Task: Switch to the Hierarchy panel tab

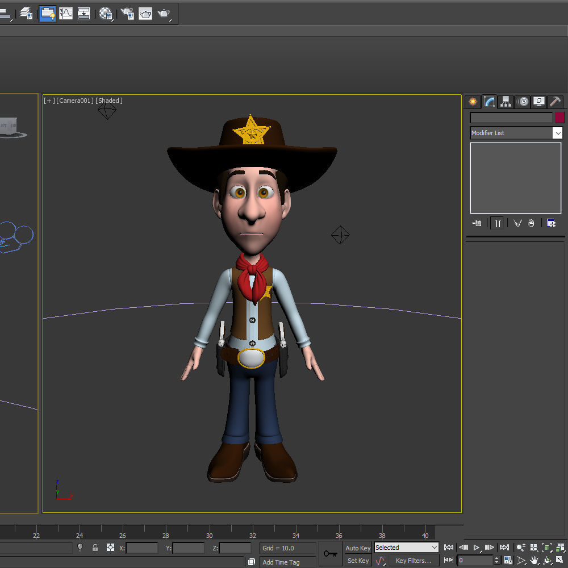Action: pyautogui.click(x=506, y=102)
